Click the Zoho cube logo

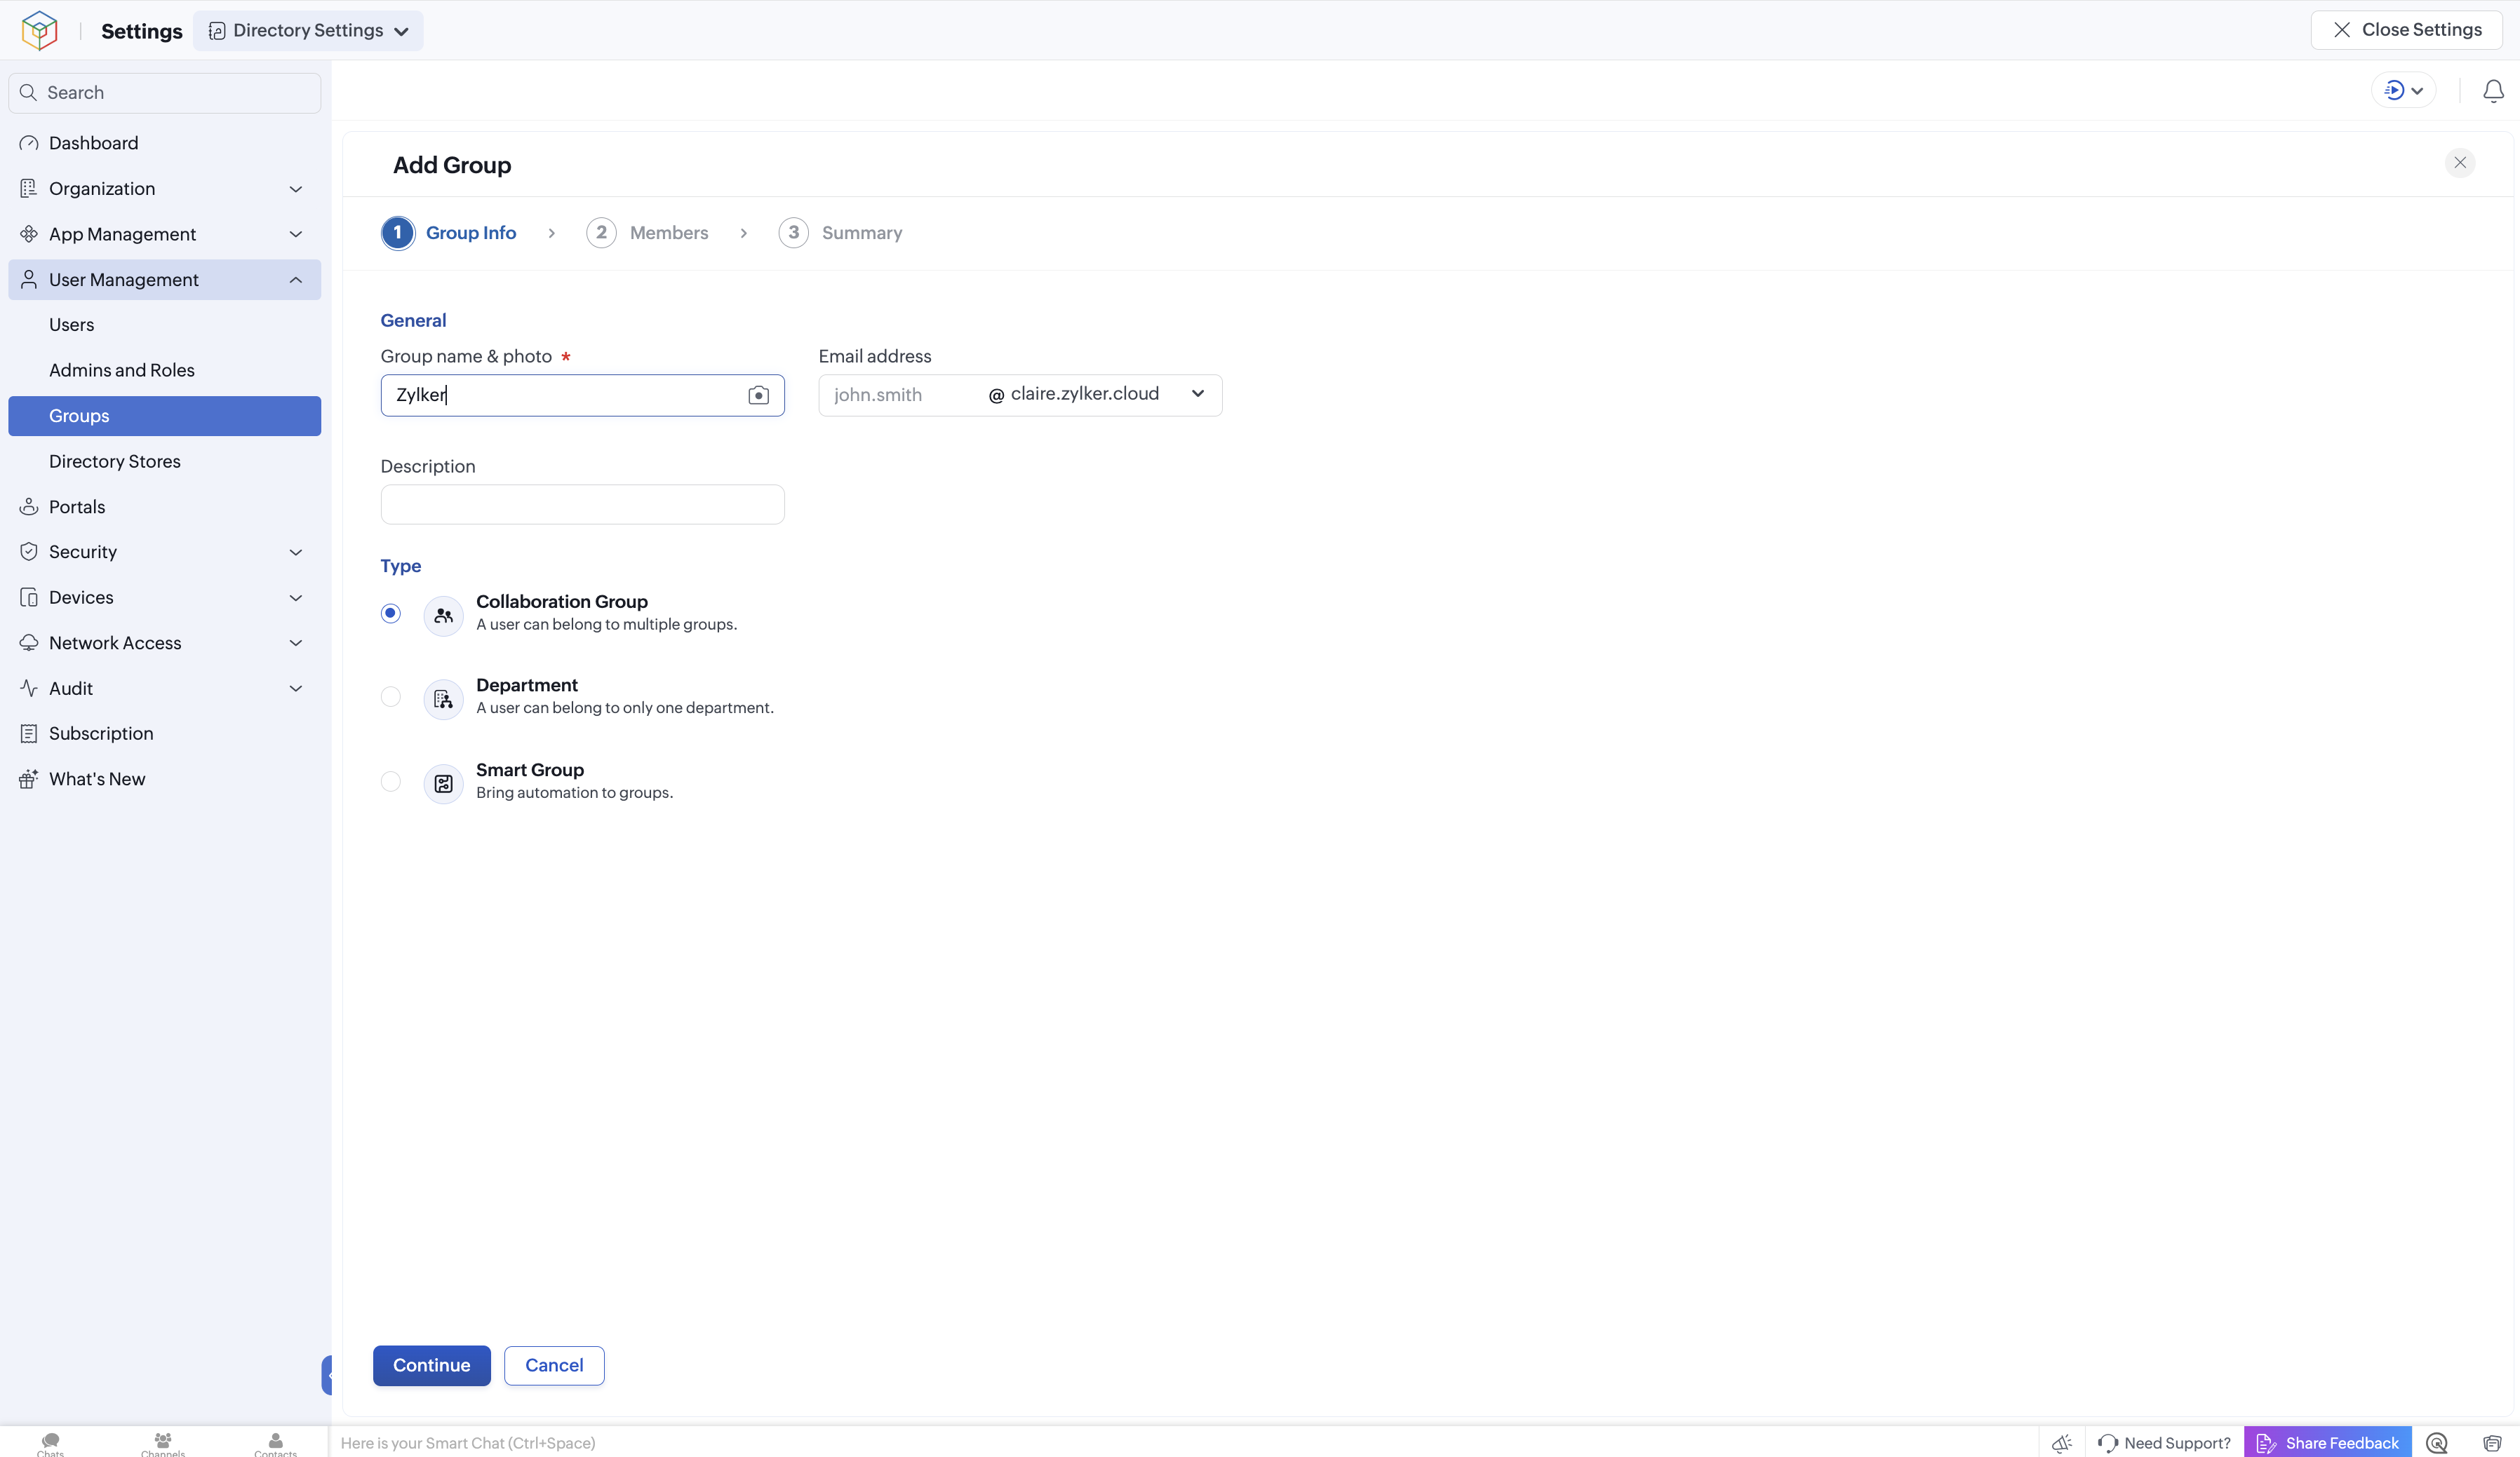tap(40, 30)
